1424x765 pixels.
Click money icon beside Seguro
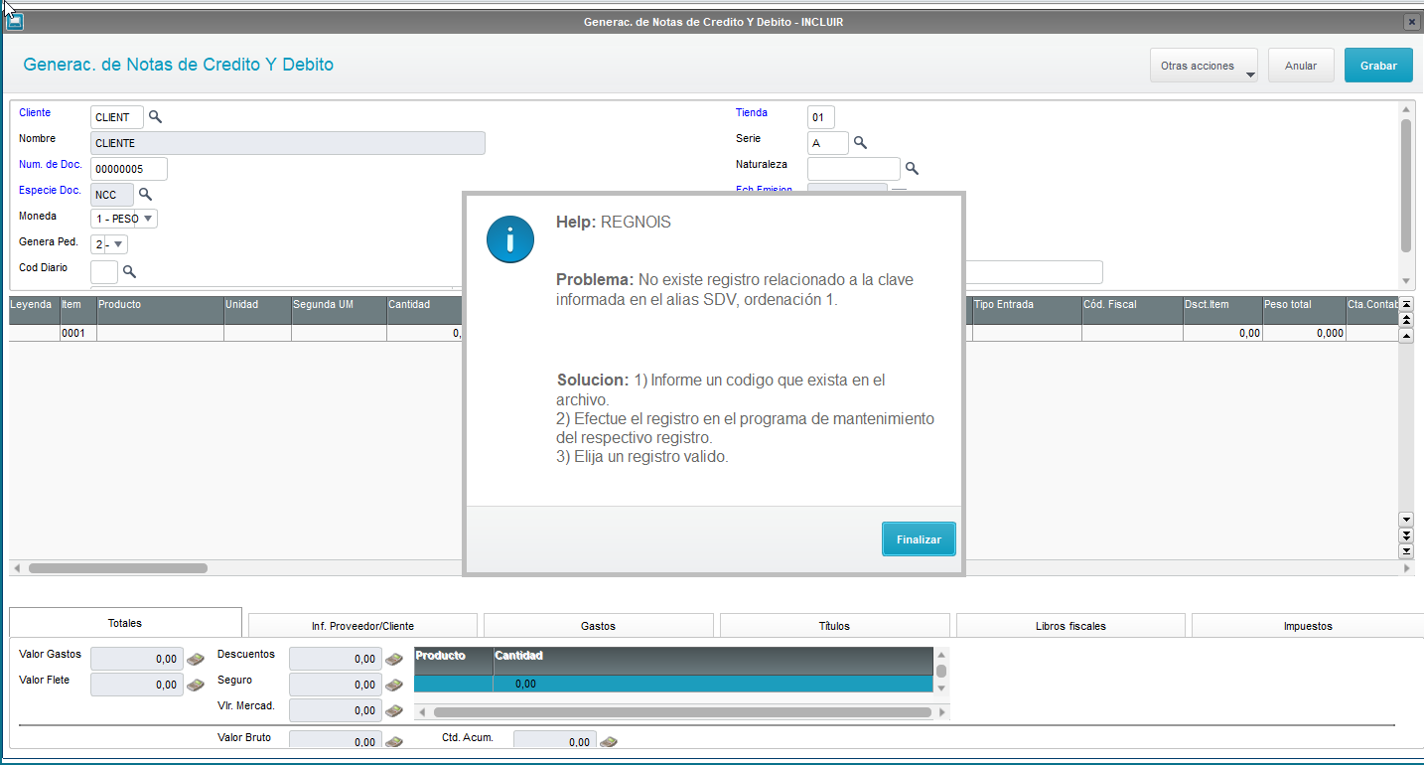point(394,685)
